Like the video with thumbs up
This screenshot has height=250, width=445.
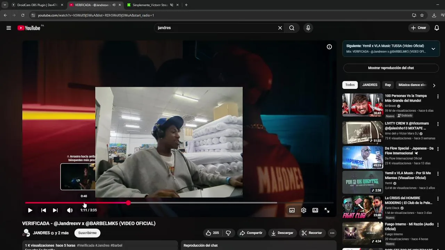[x=212, y=233]
